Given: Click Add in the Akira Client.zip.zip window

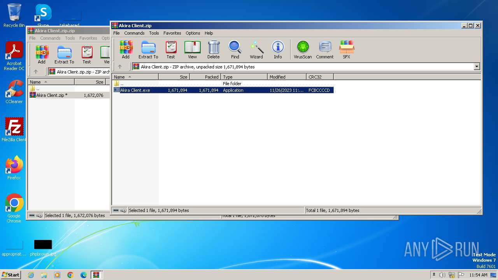Looking at the screenshot, I should pos(42,54).
